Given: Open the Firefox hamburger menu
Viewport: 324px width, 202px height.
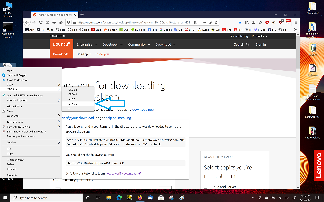Looking at the screenshot, I should coord(296,22).
